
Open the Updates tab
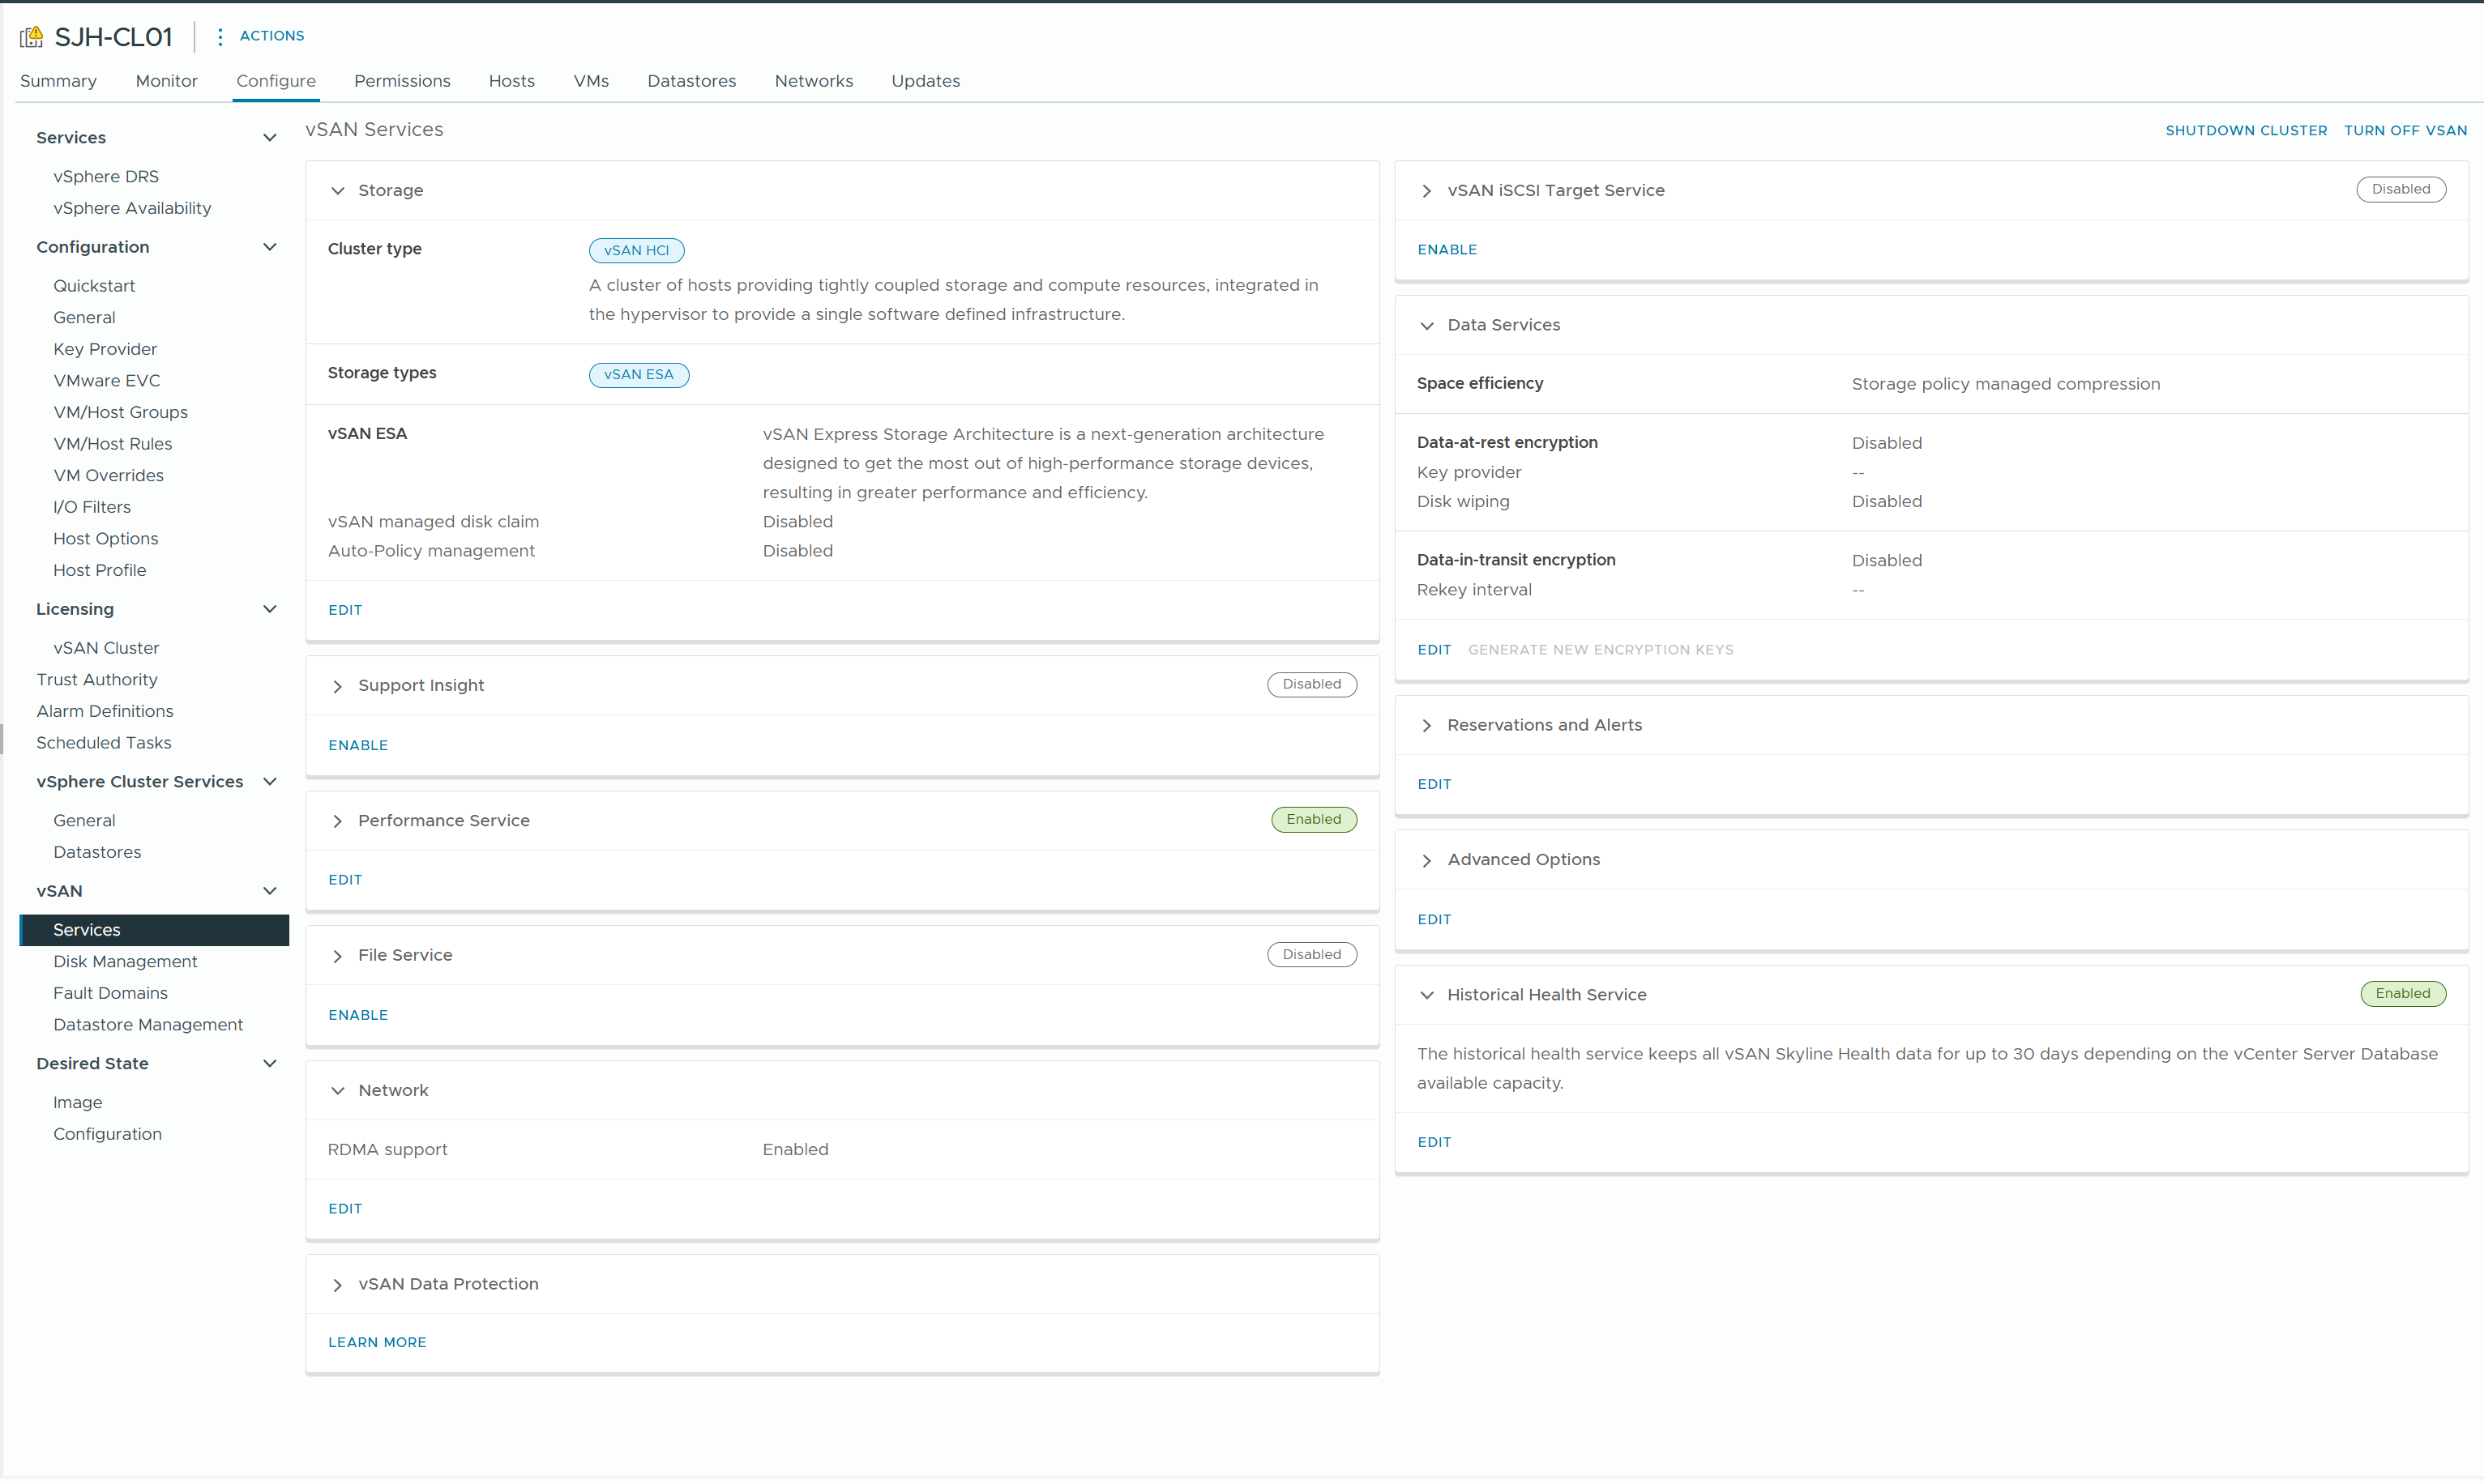tap(925, 81)
